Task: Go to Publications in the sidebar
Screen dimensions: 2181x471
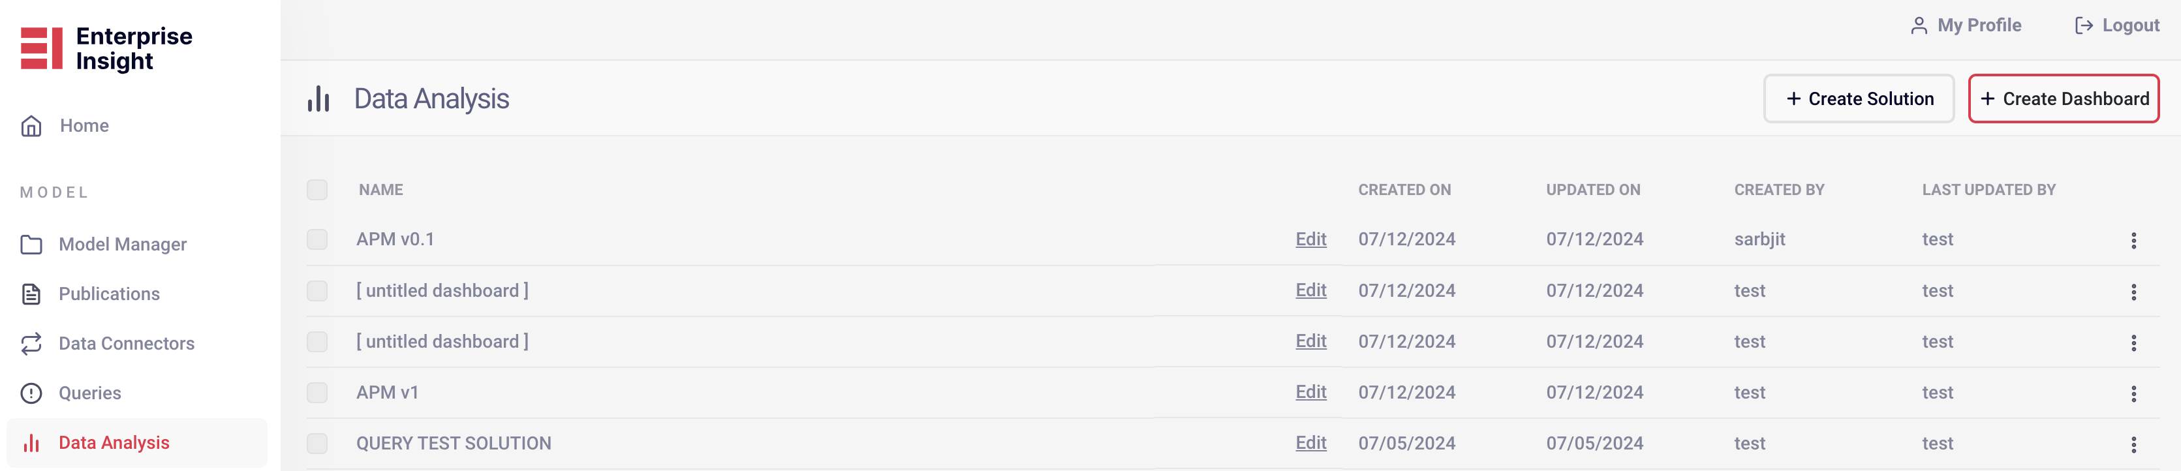Action: click(x=108, y=294)
